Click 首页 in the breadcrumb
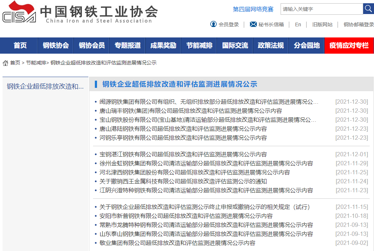Viewport: 374px width, 251px height. (15, 63)
